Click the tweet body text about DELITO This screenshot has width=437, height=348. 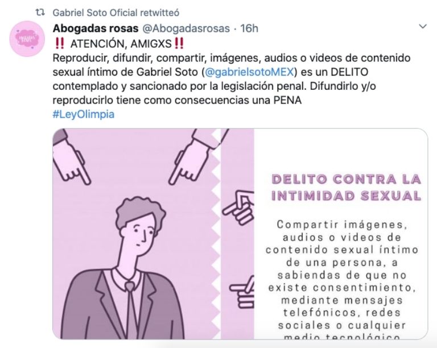232,79
